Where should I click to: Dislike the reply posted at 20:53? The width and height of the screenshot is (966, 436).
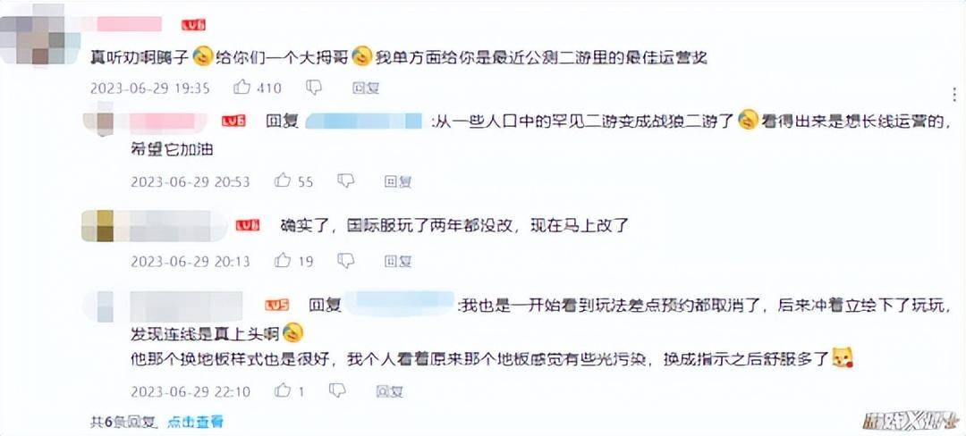345,180
